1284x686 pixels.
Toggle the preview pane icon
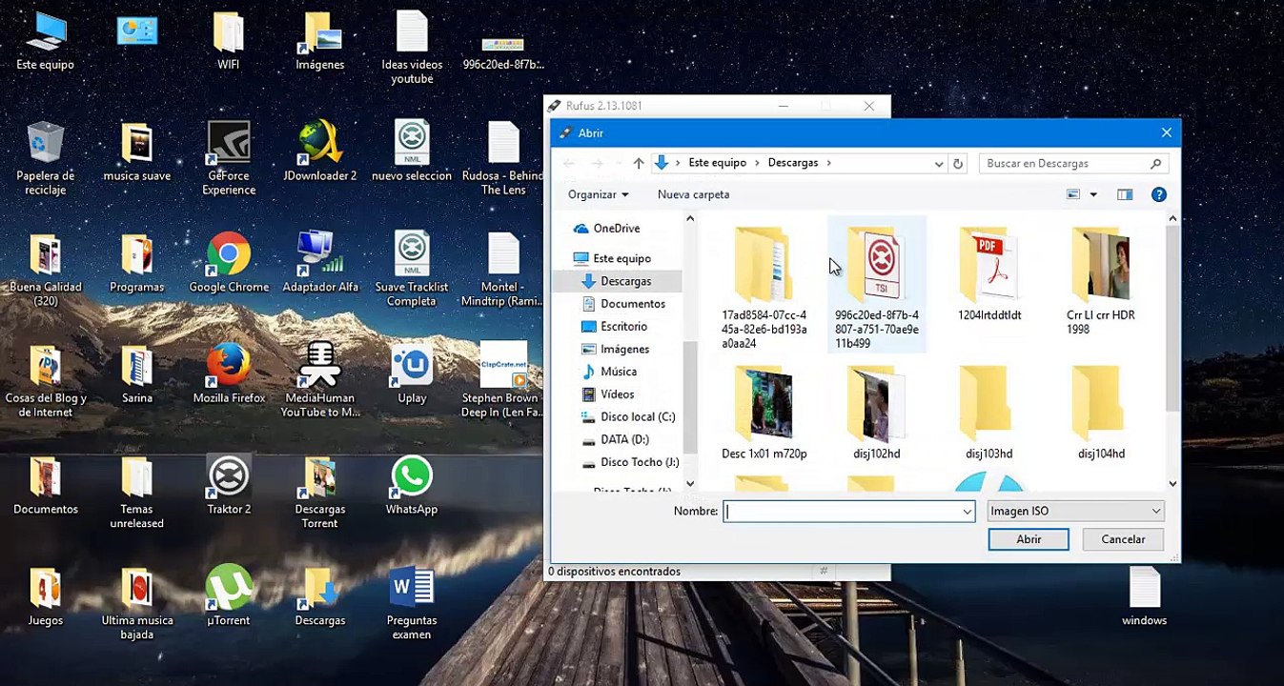tap(1125, 194)
